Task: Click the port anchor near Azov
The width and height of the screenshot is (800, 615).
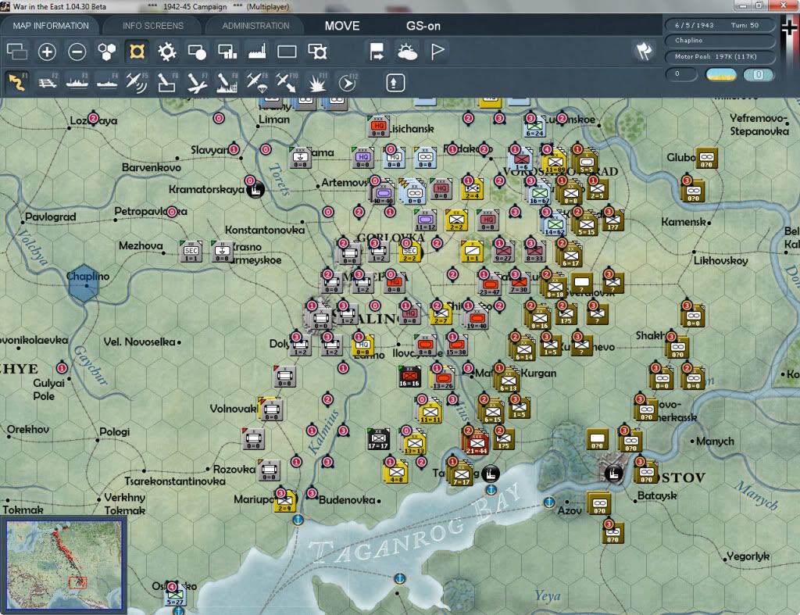Action: [x=549, y=502]
